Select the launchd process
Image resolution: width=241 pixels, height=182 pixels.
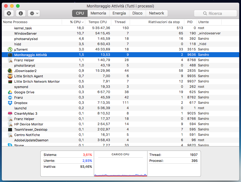[x=120, y=108]
